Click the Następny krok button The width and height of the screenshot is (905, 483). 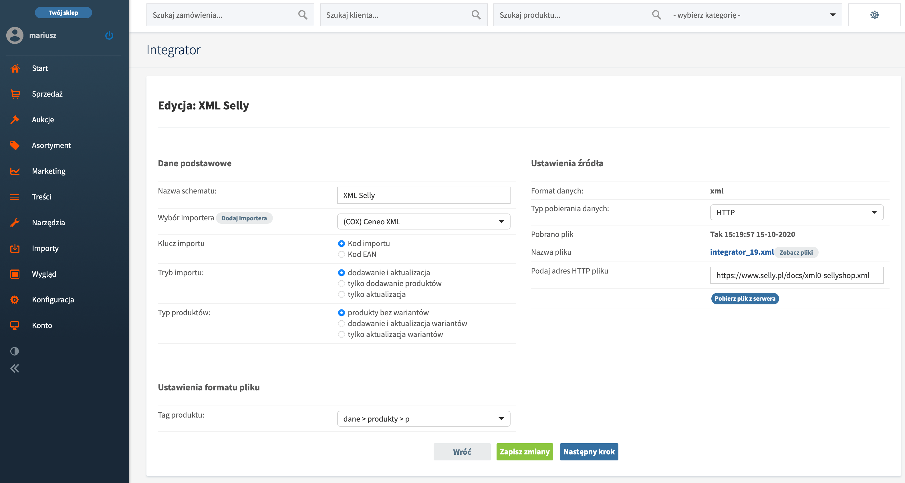(589, 452)
